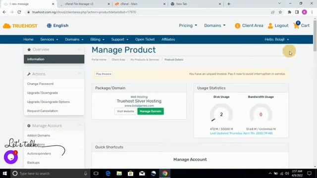Open the shopping cart icon

pos(296,25)
